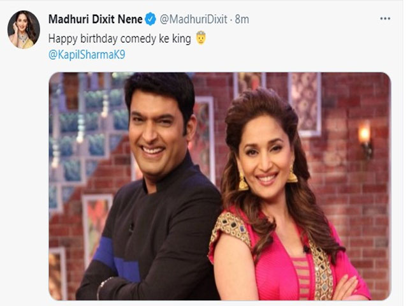
Task: Click the word 'king' in the tweet text
Action: coord(181,39)
